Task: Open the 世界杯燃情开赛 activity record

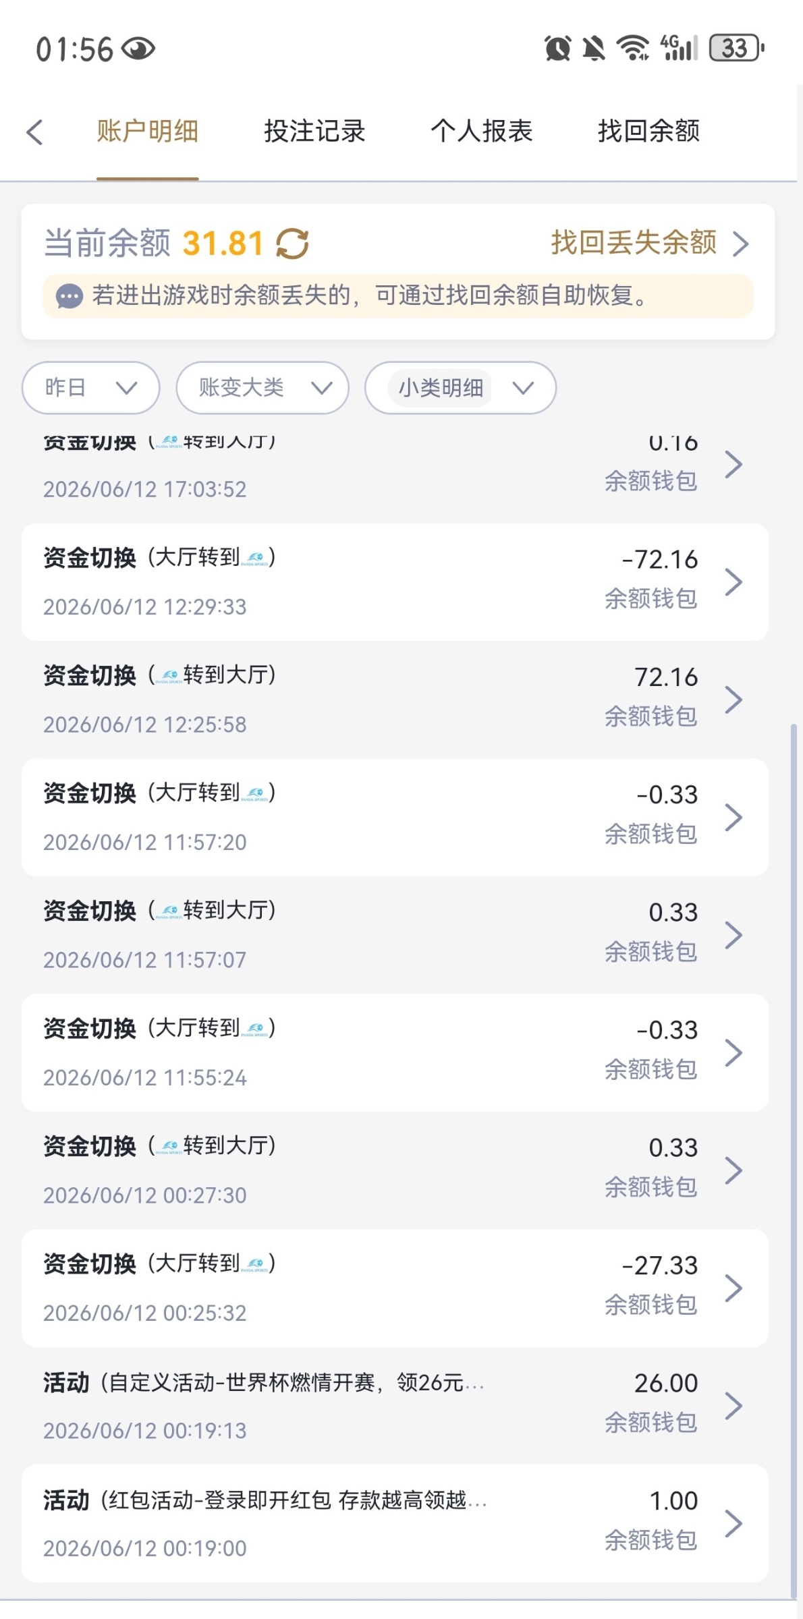Action: pos(395,1406)
